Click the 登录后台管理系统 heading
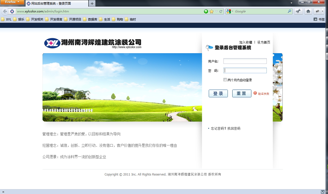The width and height of the screenshot is (328, 194). coord(233,48)
